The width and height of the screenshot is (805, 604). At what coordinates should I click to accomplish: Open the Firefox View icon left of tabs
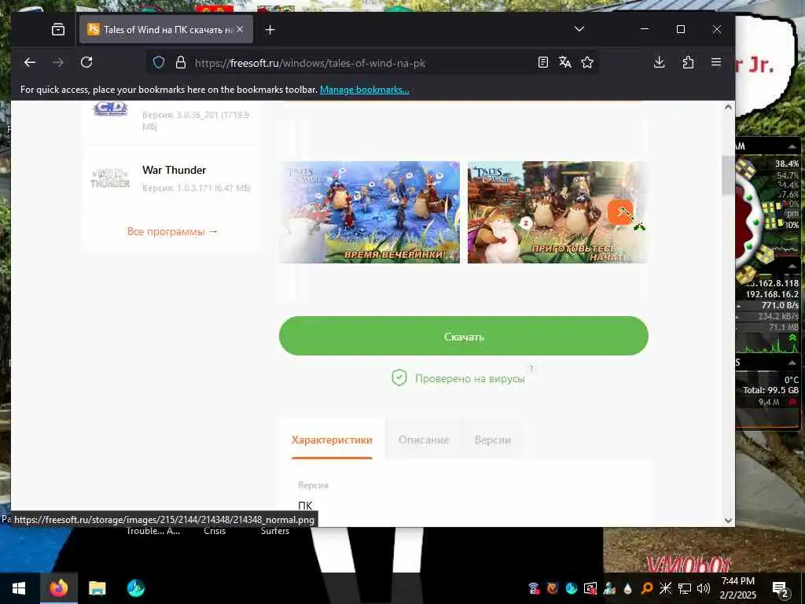(58, 30)
